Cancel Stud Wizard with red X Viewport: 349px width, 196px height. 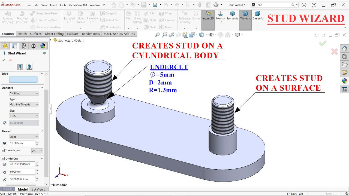pos(10,60)
